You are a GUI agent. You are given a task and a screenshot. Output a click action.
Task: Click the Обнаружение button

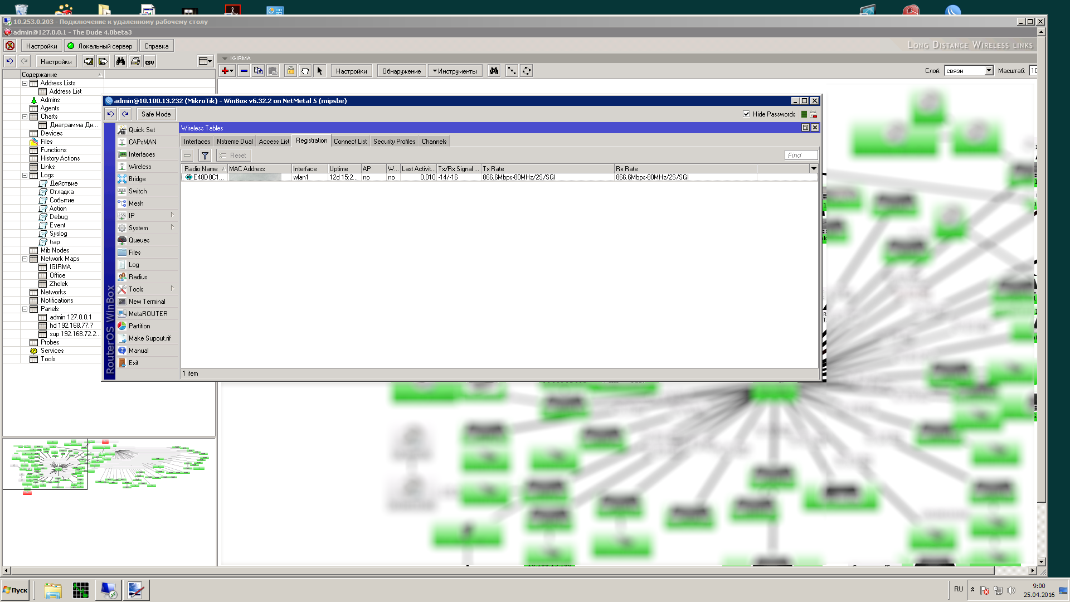[x=401, y=71]
